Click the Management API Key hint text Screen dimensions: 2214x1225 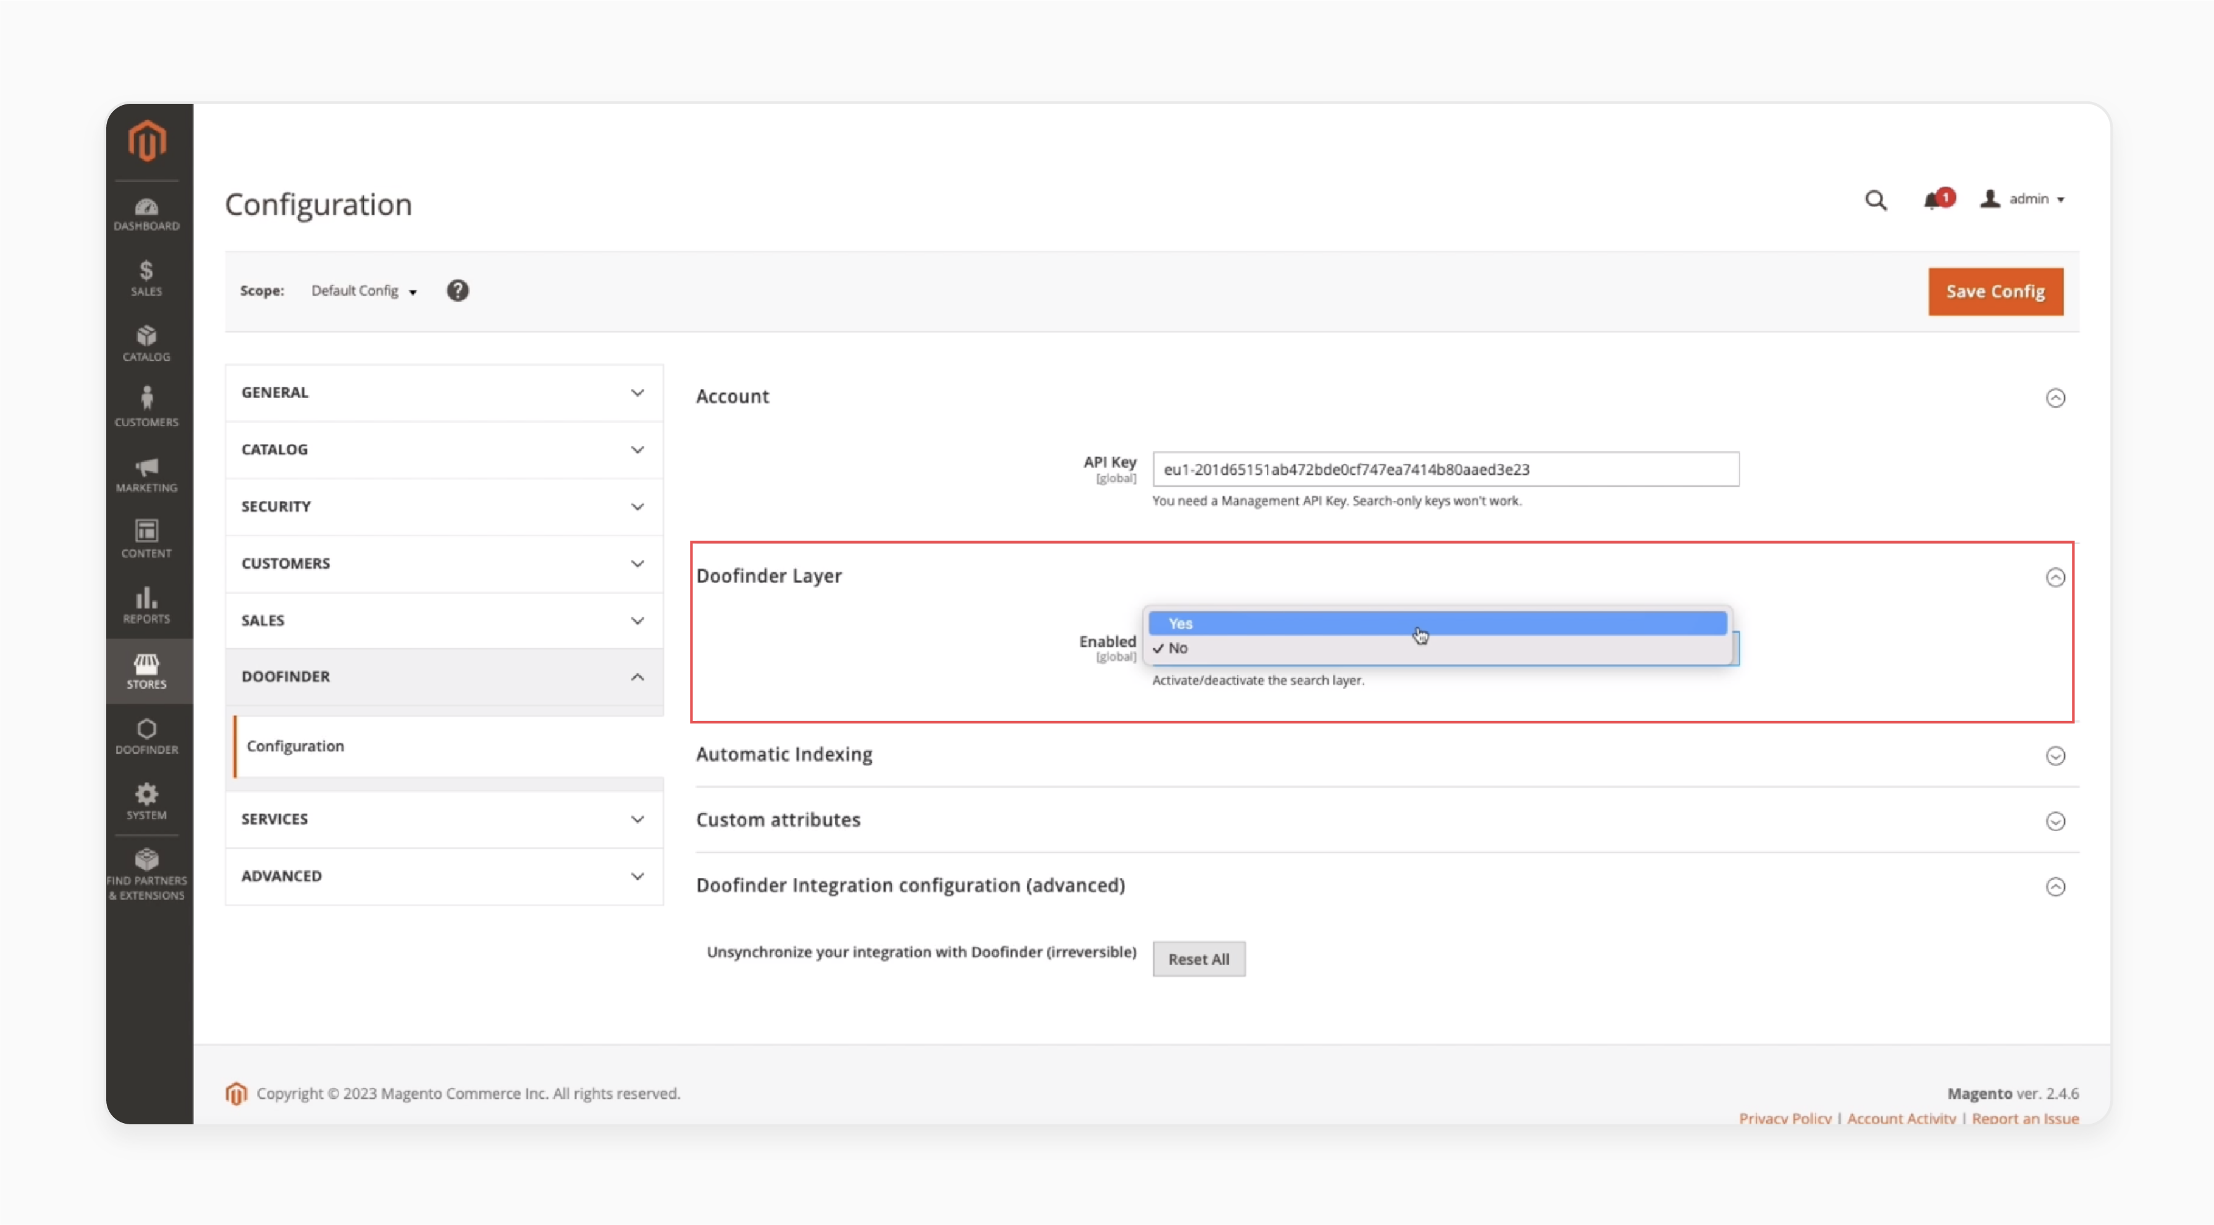1336,501
